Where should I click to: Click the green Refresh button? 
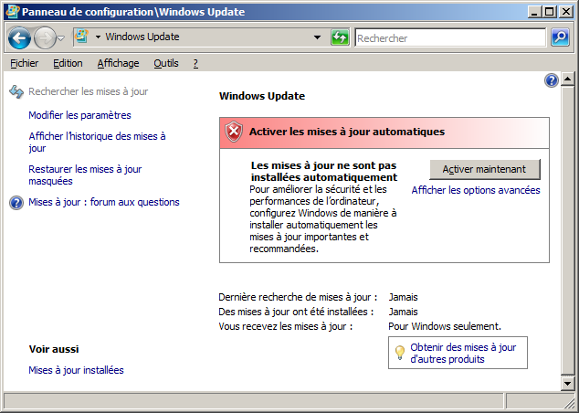click(x=340, y=37)
